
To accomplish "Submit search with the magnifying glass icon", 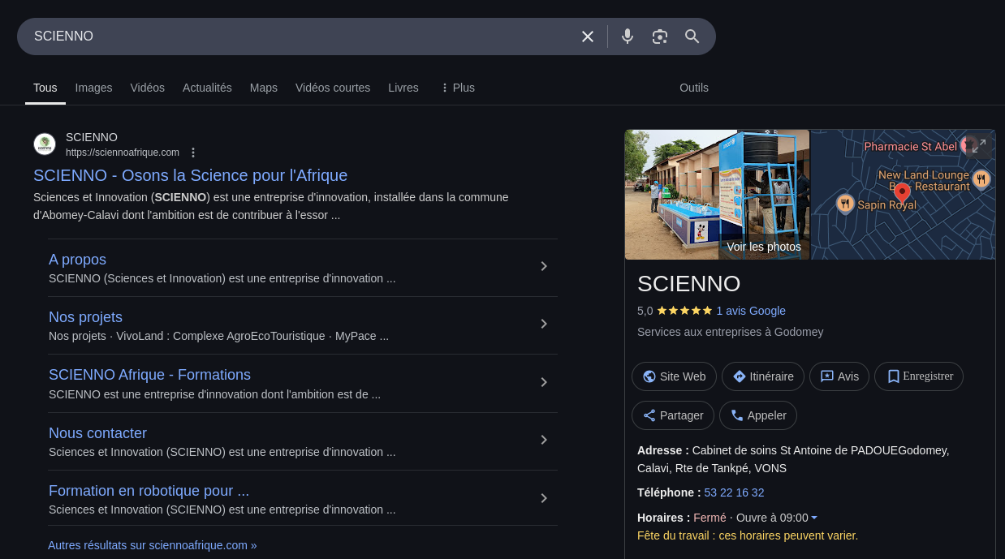I will pyautogui.click(x=692, y=37).
